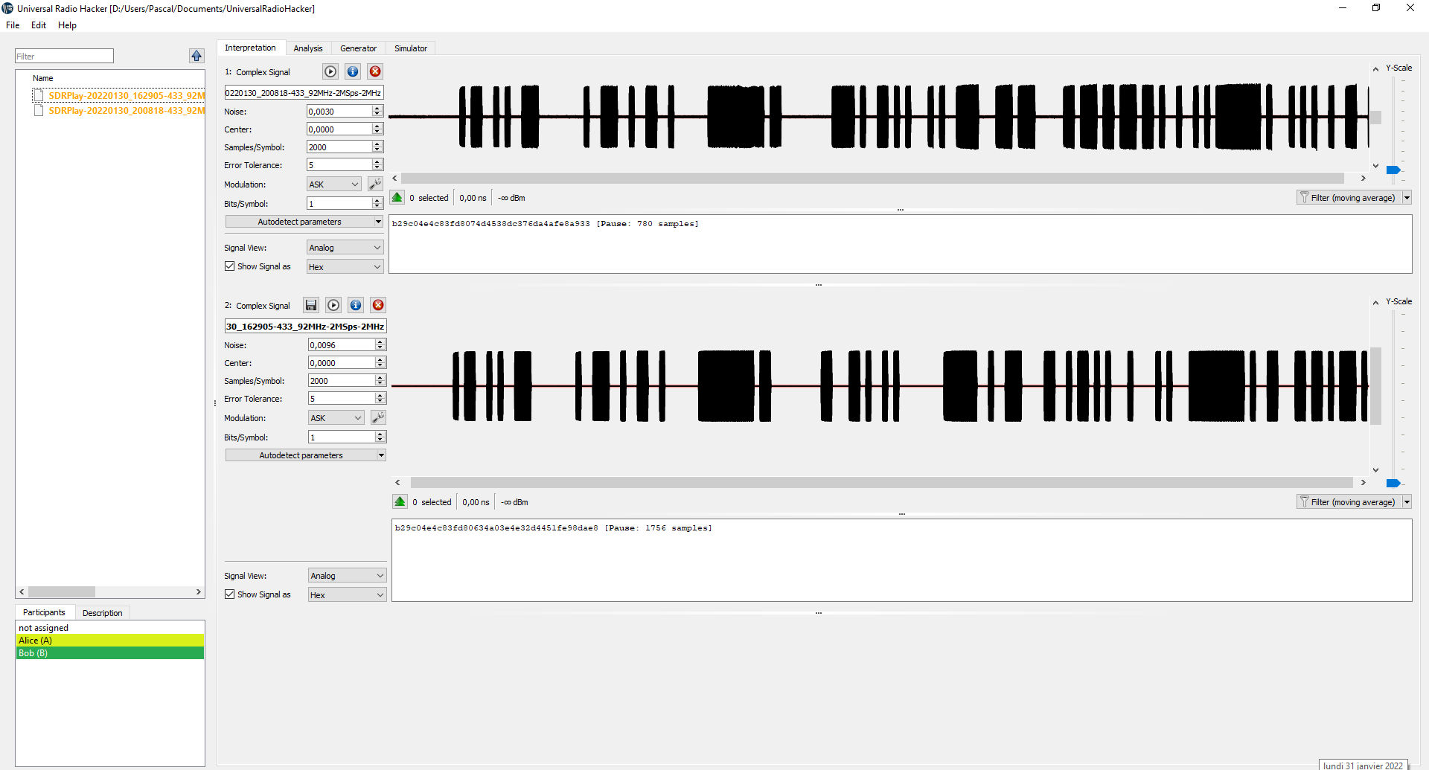1429x770 pixels.
Task: Click the signal 2 name field
Action: point(305,327)
